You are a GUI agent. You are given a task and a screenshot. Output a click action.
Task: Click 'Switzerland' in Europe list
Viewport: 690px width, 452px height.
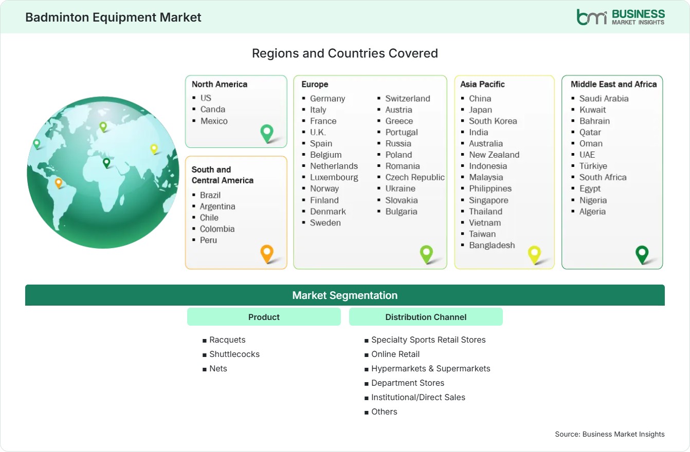coord(408,99)
